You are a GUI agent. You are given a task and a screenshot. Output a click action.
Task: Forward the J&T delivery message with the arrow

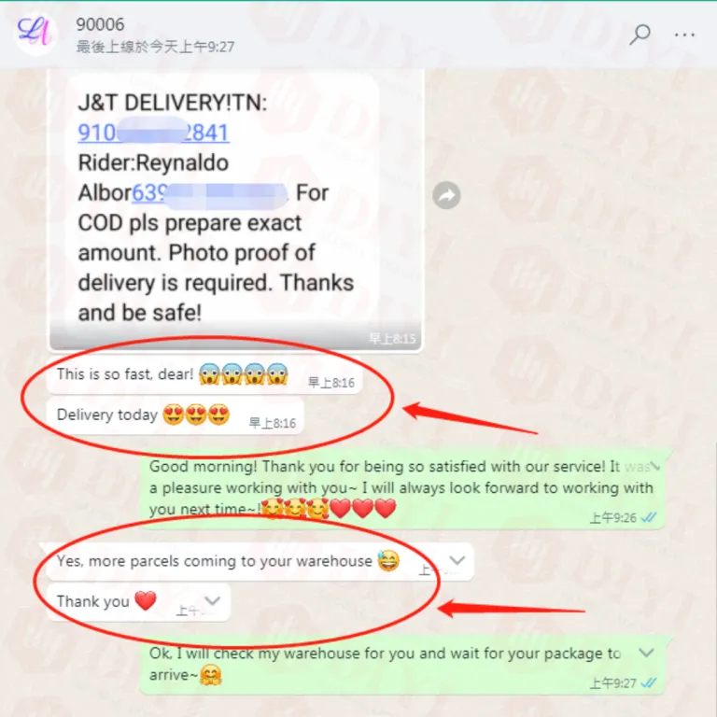tap(446, 195)
